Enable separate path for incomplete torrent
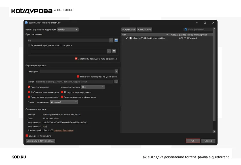241x165 pixels. pyautogui.click(x=29, y=45)
